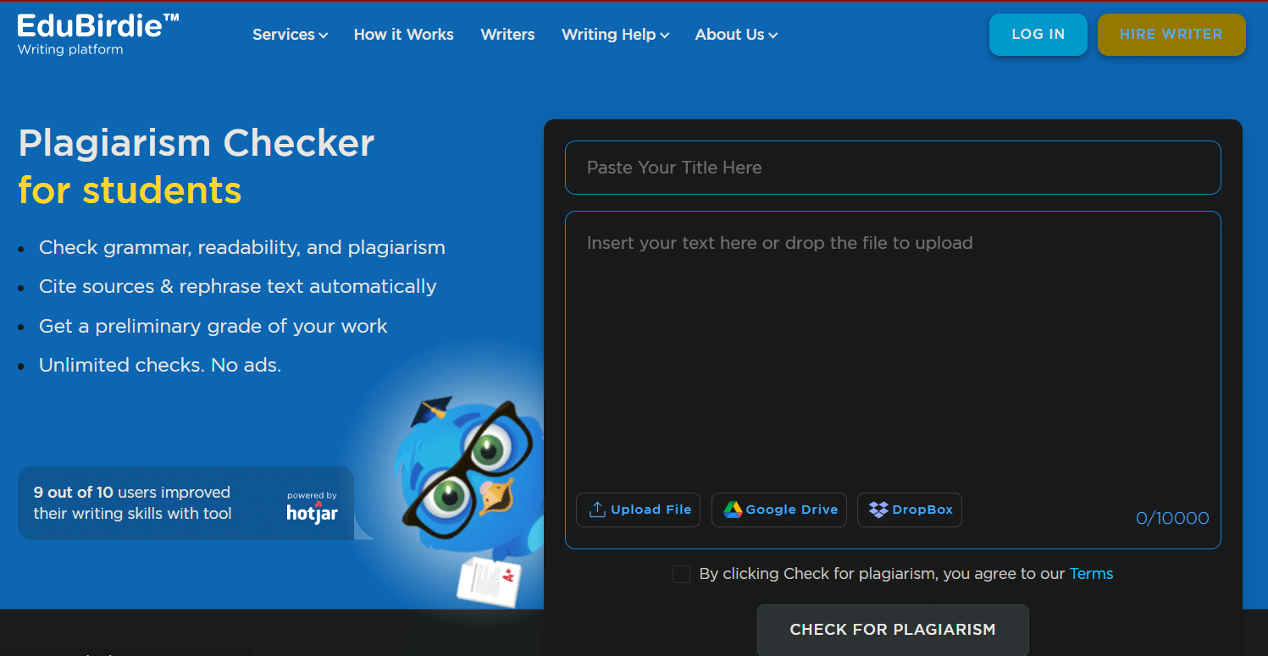Image resolution: width=1268 pixels, height=656 pixels.
Task: Expand the Writing Help dropdown
Action: tap(615, 35)
